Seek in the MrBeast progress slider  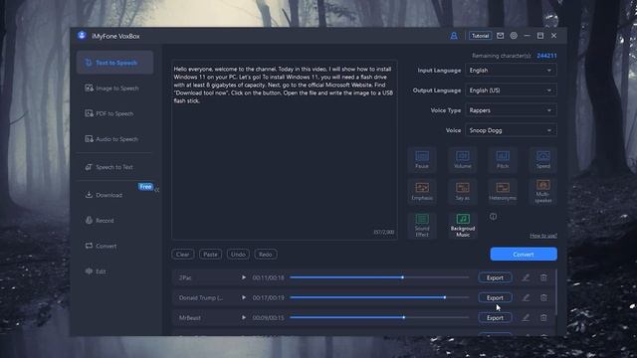pyautogui.click(x=379, y=317)
